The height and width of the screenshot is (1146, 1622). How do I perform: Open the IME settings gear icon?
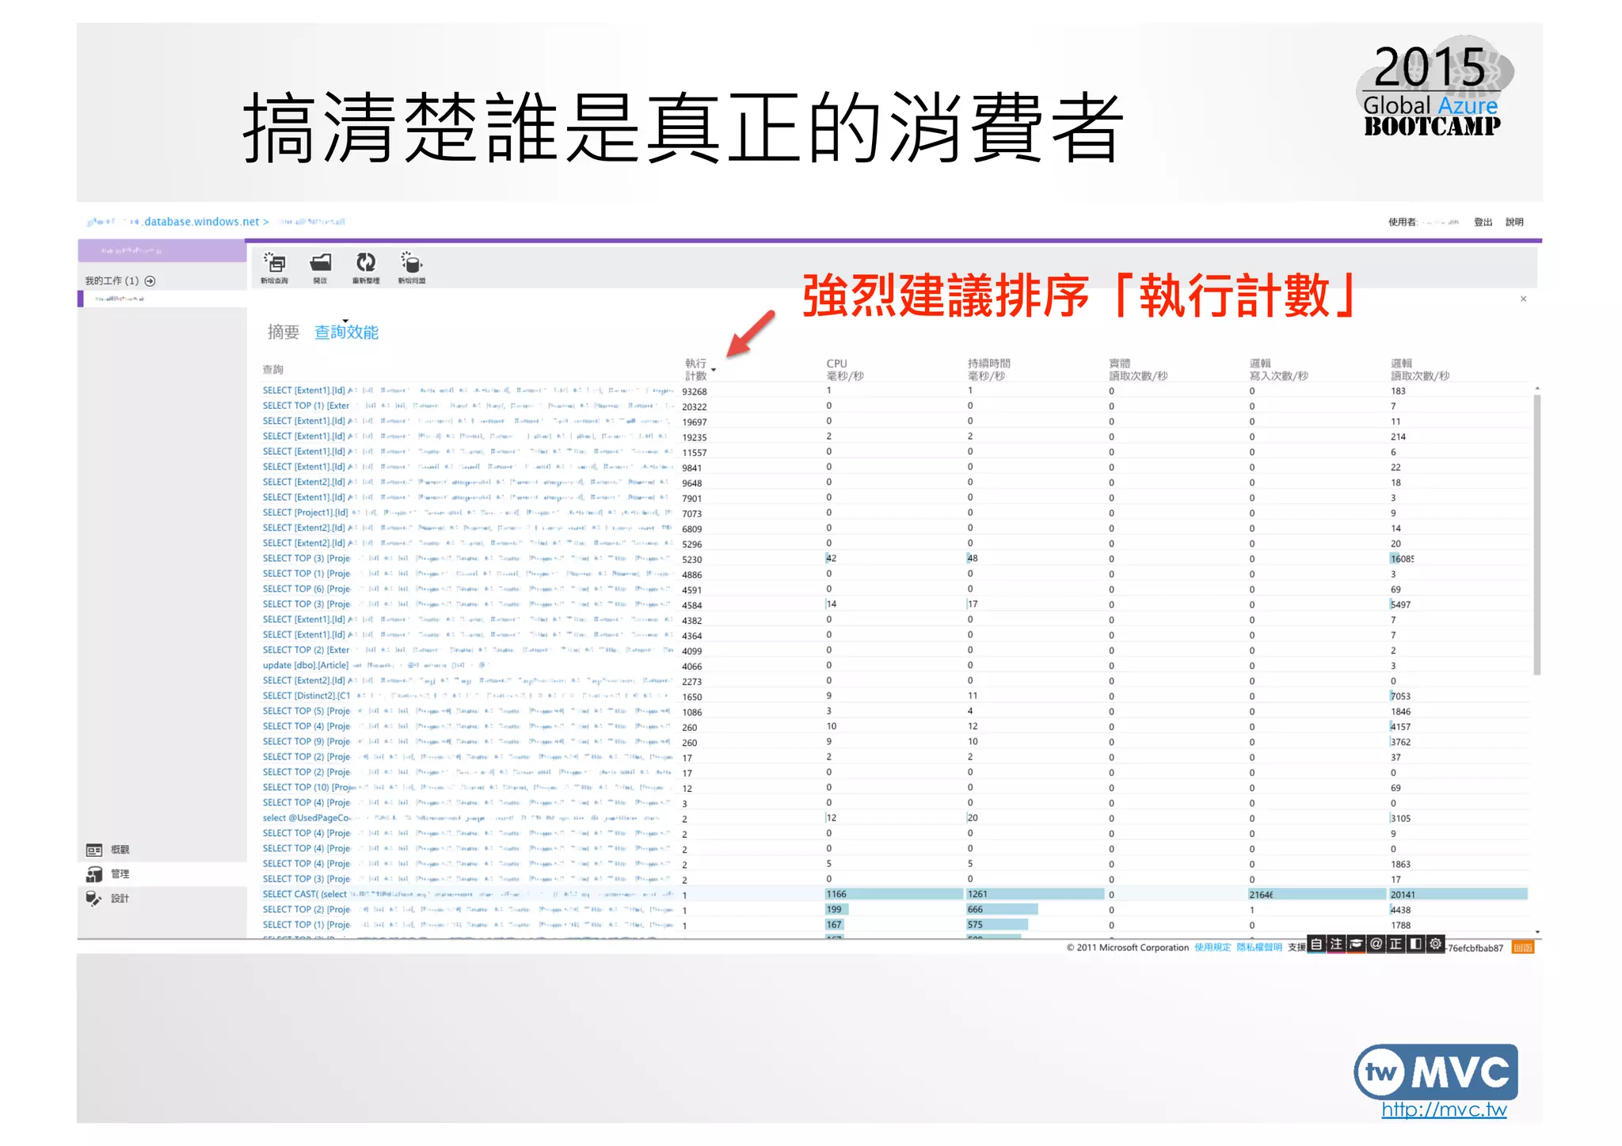coord(1435,944)
